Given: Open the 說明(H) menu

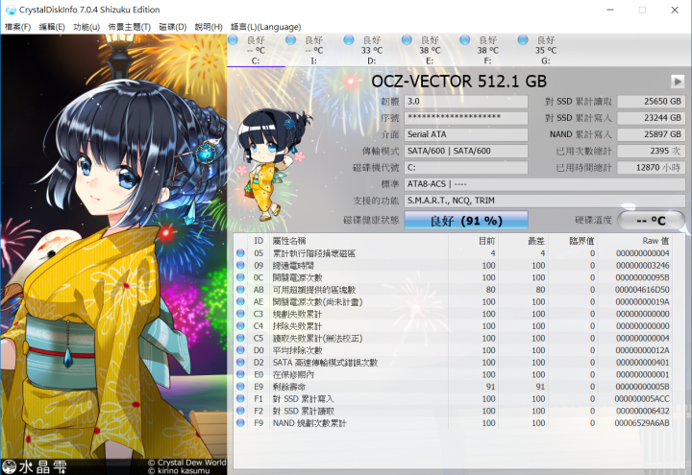Looking at the screenshot, I should click(x=209, y=27).
